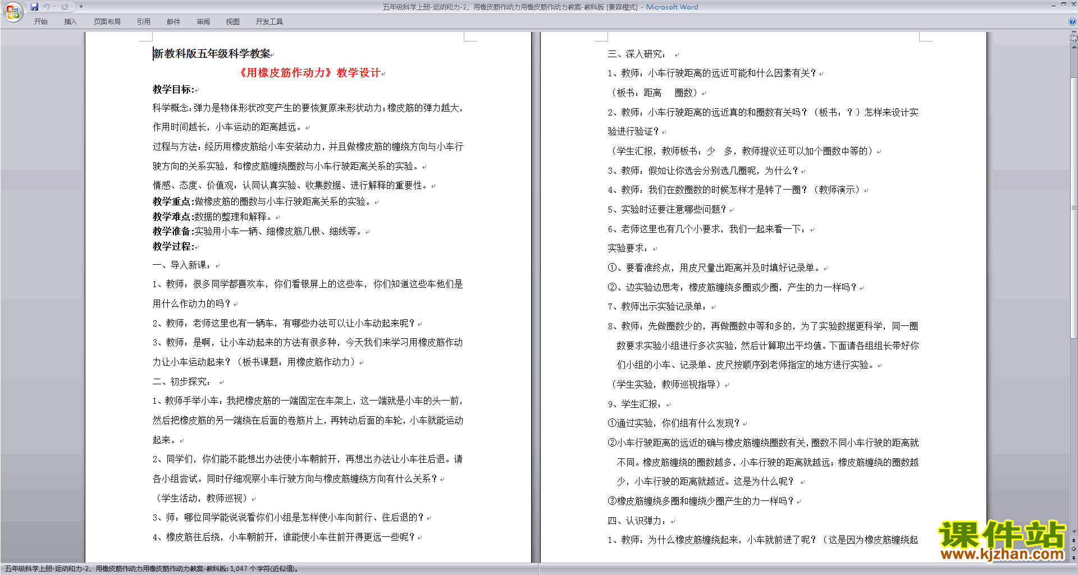
Task: Click the Next Page double-arrow button
Action: tap(1074, 558)
